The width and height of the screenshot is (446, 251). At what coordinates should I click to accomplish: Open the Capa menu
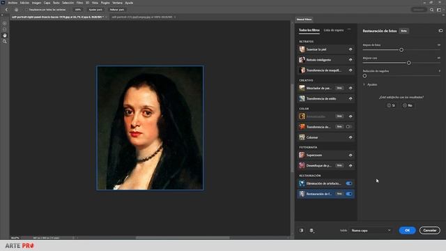point(47,3)
